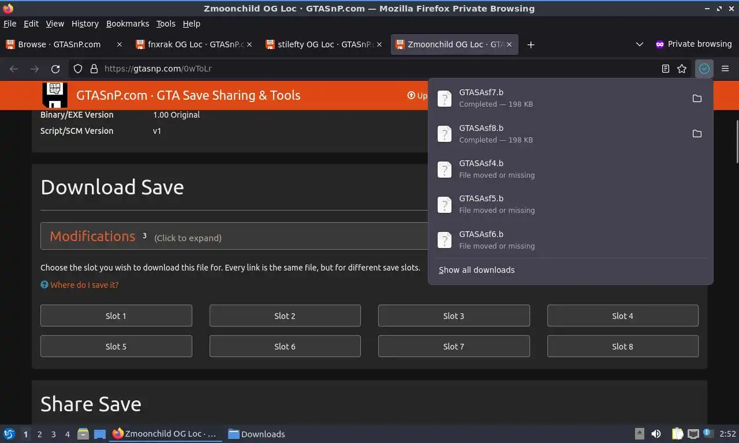Download save for Slot 2
Viewport: 739px width, 443px height.
(x=285, y=316)
